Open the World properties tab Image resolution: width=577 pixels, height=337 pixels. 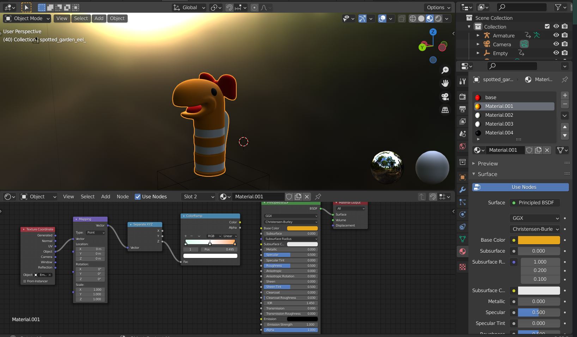pyautogui.click(x=463, y=146)
